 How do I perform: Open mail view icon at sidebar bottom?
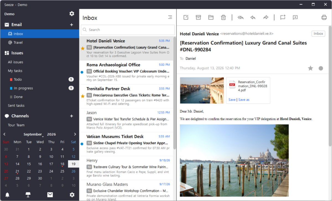pos(50,195)
